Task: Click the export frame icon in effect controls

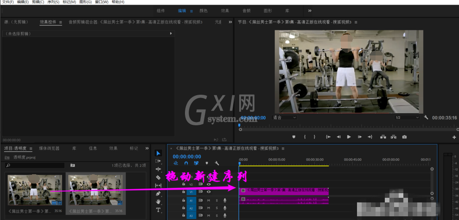Action: pyautogui.click(x=224, y=140)
